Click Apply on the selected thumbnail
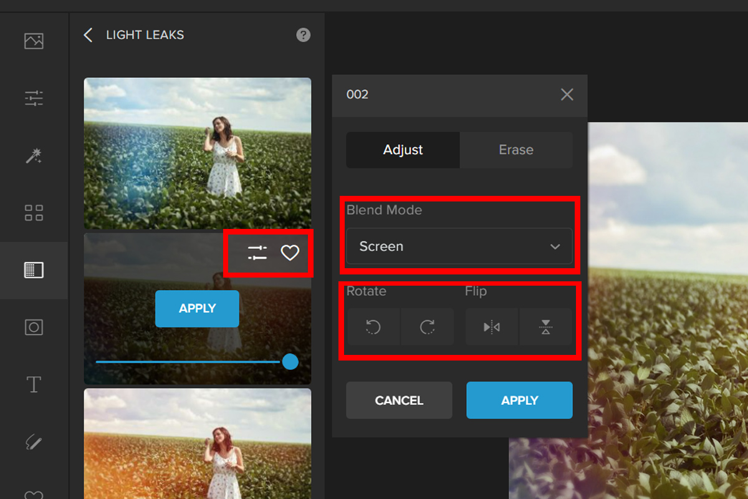748x499 pixels. point(197,308)
